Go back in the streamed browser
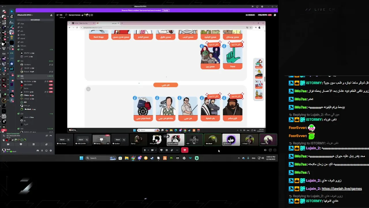Image resolution: width=369 pixels, height=208 pixels. [69, 27]
